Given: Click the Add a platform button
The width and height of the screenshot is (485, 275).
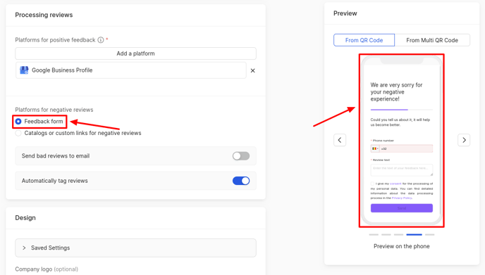Looking at the screenshot, I should (135, 53).
